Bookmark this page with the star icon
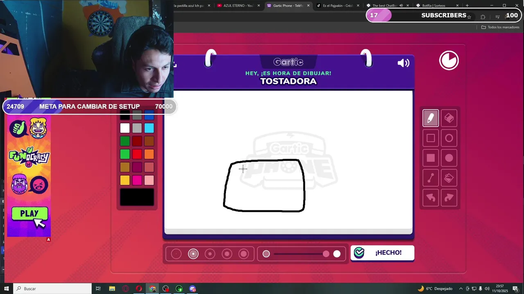This screenshot has height=294, width=524. 469,17
